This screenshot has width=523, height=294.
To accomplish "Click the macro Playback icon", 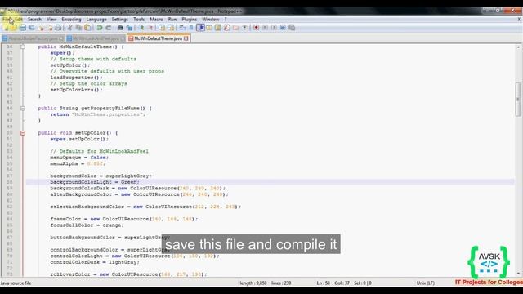I will click(274, 28).
